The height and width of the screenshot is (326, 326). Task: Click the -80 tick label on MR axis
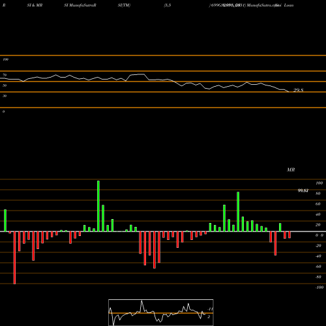click(318, 277)
